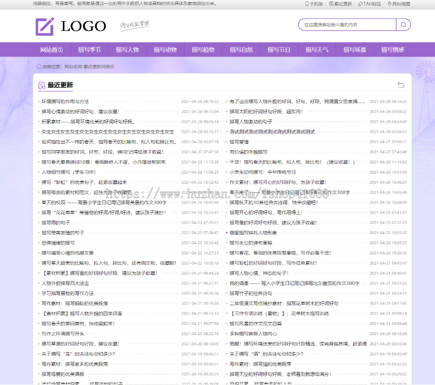Open article 多种描写映照人物内心
Image resolution: width=435 pixels, height=385 pixels.
pos(253,334)
